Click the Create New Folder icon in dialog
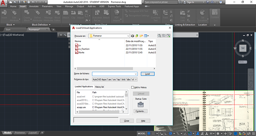The image size is (256, 136). pos(141,36)
